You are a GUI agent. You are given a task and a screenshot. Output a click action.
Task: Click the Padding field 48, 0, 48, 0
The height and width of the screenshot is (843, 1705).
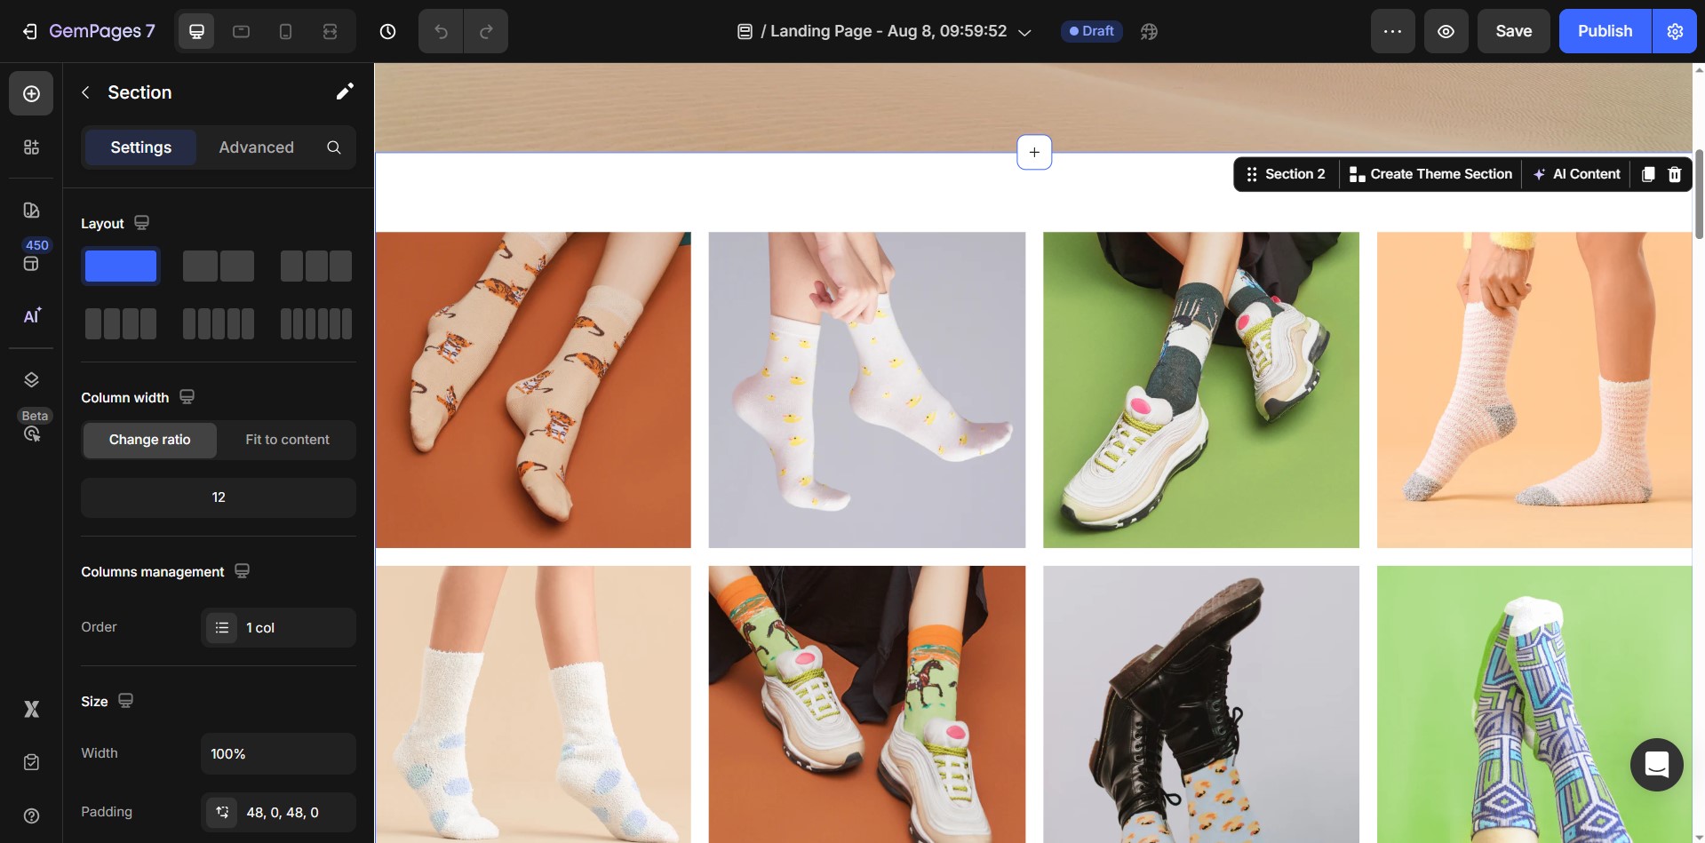[x=278, y=812]
